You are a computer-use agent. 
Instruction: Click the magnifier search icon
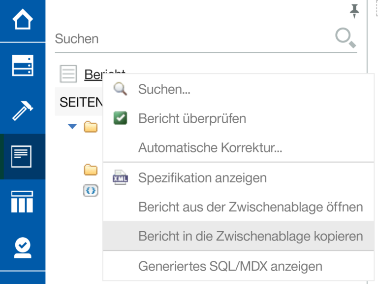tap(346, 38)
